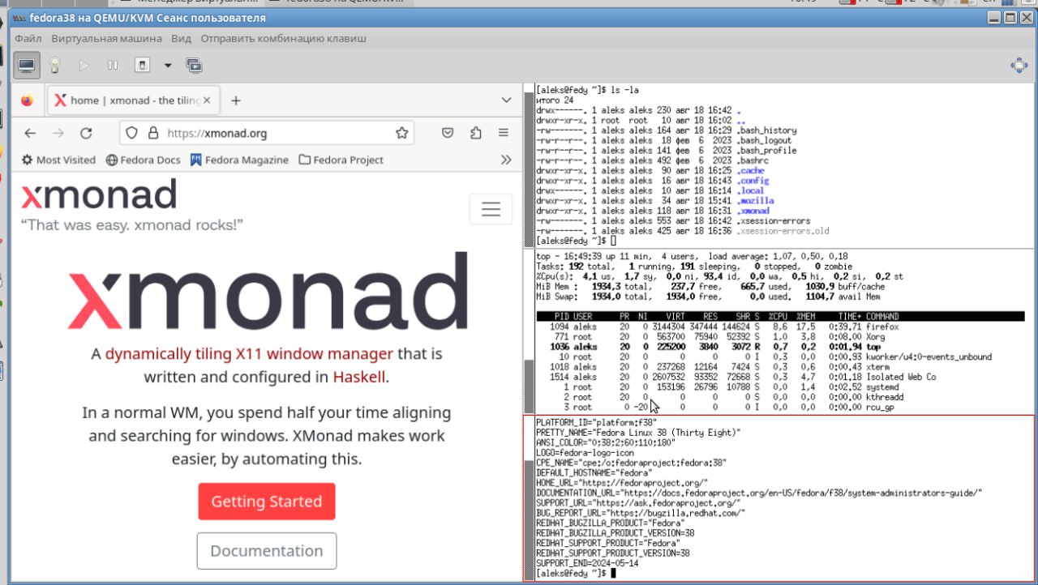Open the Firefox extensions puzzle icon

point(475,133)
